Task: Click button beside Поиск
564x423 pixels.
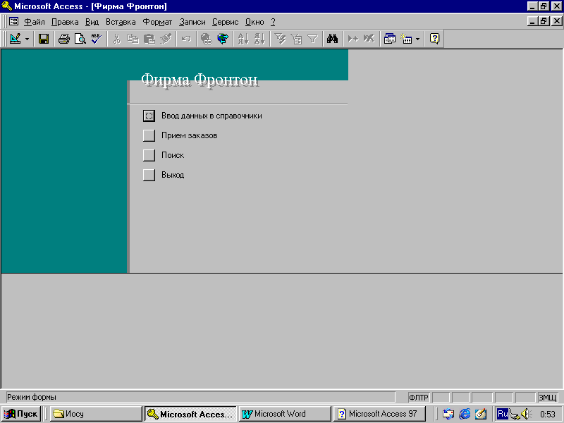Action: pyautogui.click(x=149, y=155)
